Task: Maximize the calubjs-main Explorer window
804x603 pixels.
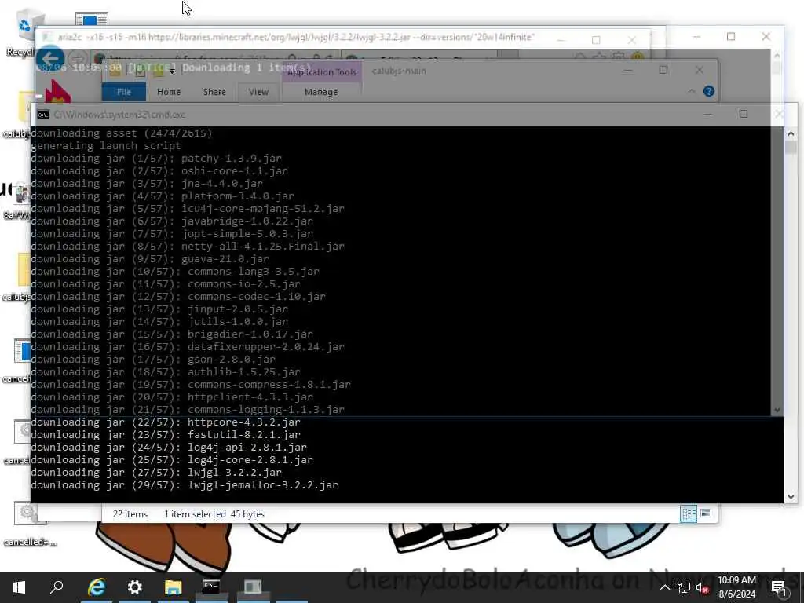Action: [663, 70]
